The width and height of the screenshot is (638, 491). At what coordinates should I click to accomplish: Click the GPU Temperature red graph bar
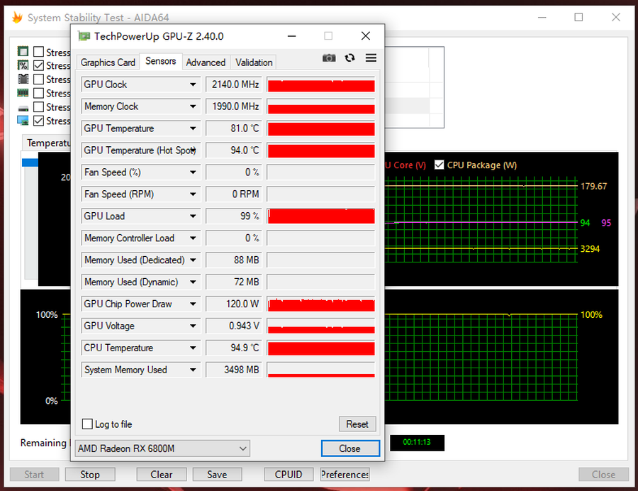pos(321,128)
